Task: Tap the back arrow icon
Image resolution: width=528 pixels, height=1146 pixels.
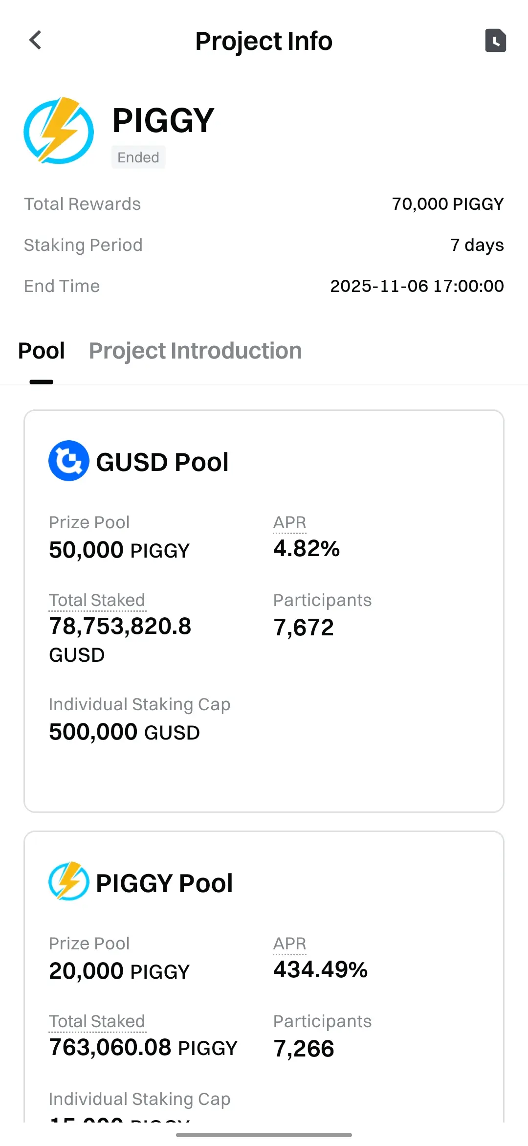Action: [x=35, y=40]
